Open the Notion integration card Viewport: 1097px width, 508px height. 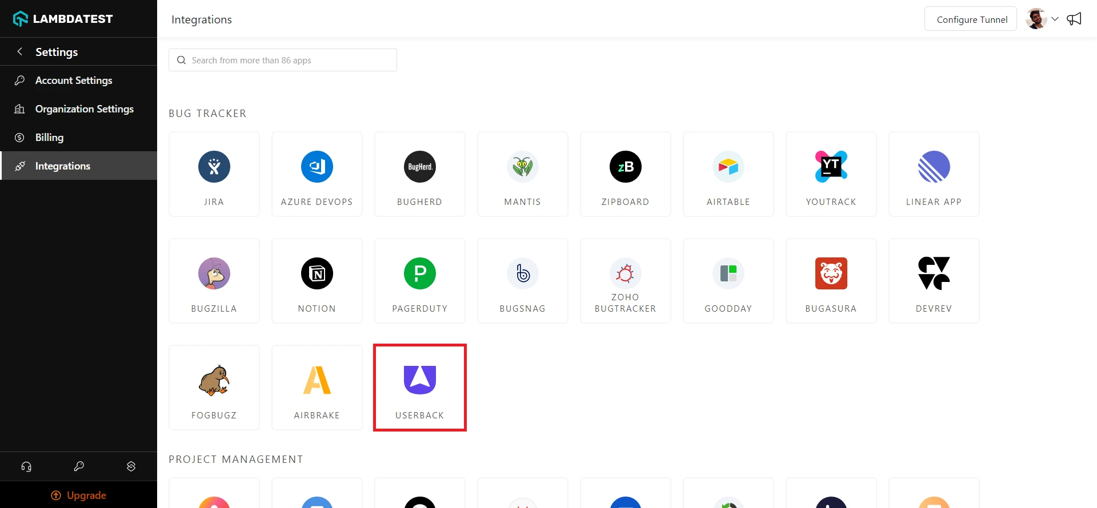tap(317, 281)
